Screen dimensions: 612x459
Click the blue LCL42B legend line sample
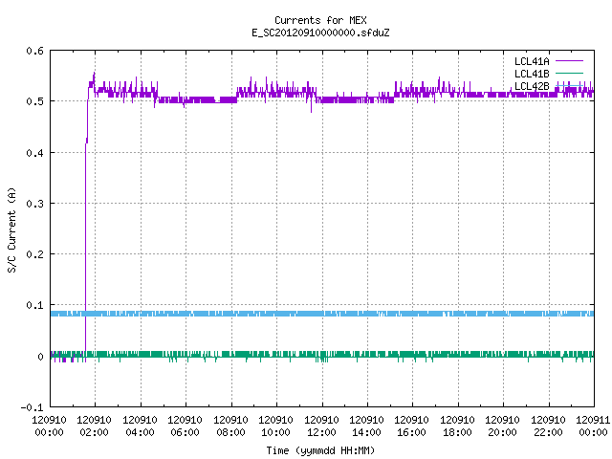click(x=569, y=85)
